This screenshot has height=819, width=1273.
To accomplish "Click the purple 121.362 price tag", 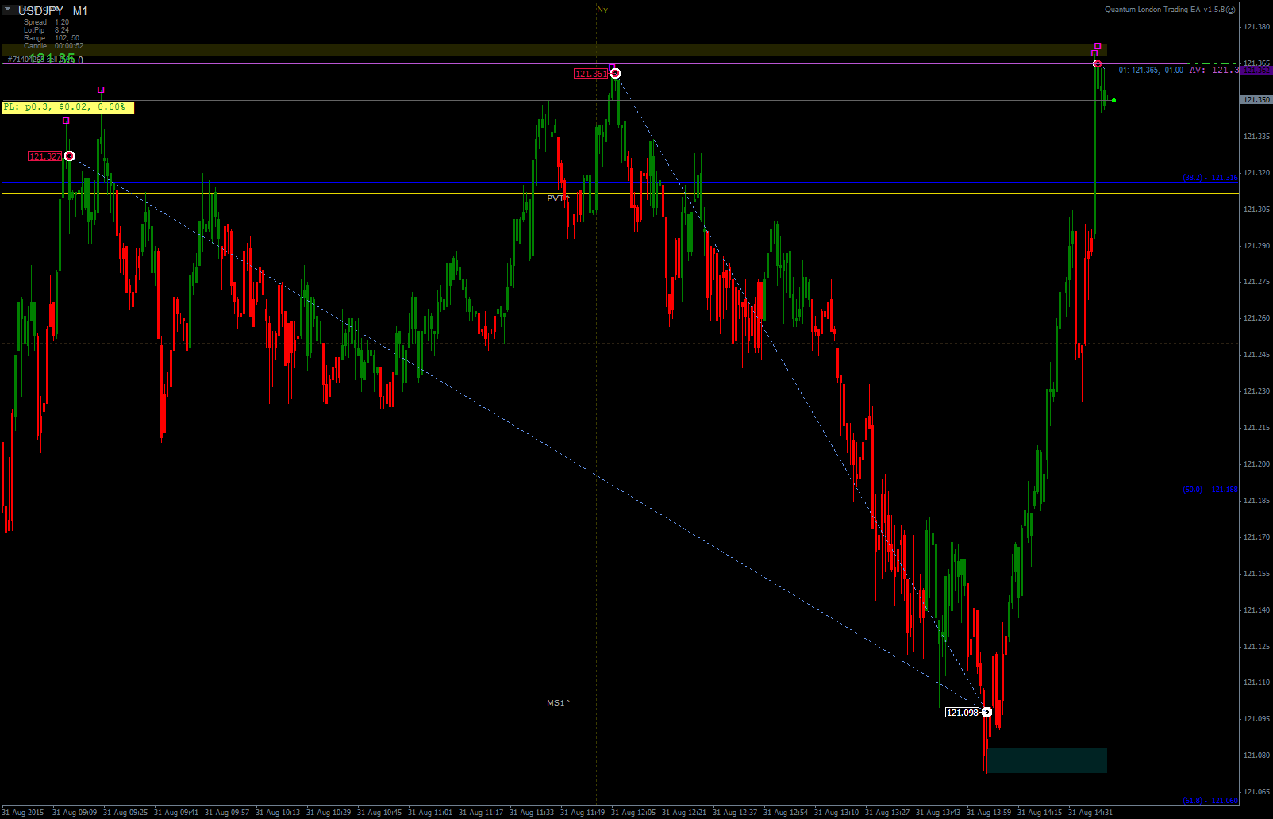I will click(x=1256, y=71).
